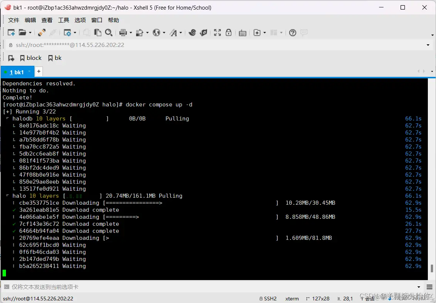Viewport: 436px width, 303px height.
Task: Open the compose bar hamburger menu
Action: (429, 287)
